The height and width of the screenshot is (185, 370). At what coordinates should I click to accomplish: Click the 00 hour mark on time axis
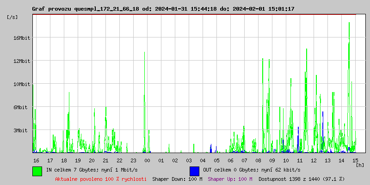pyautogui.click(x=147, y=160)
